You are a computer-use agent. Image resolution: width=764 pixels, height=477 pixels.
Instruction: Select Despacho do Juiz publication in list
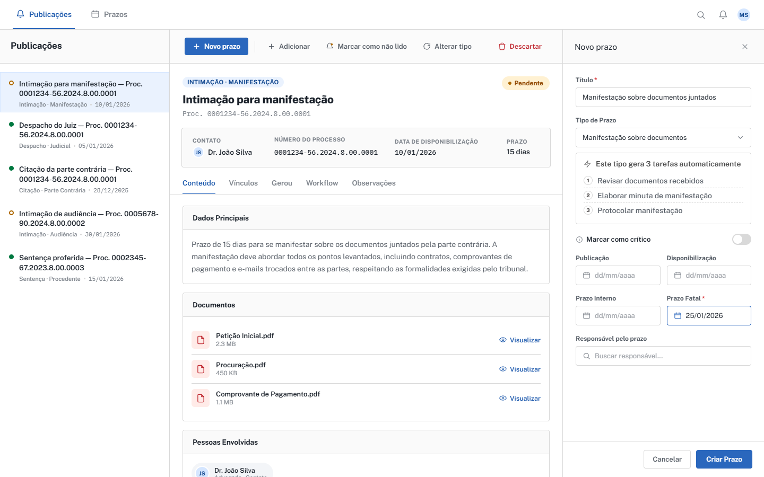pos(85,135)
